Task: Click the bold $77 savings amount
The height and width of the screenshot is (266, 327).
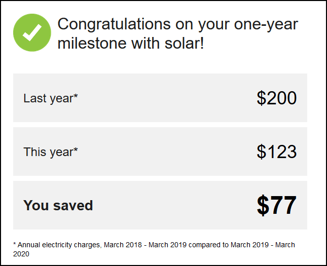Action: [x=276, y=205]
